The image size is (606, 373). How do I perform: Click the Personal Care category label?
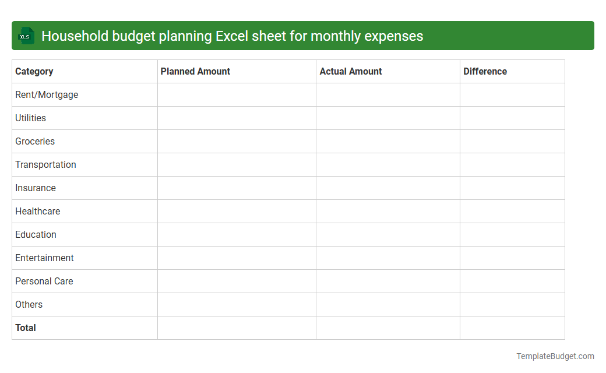[x=44, y=281]
